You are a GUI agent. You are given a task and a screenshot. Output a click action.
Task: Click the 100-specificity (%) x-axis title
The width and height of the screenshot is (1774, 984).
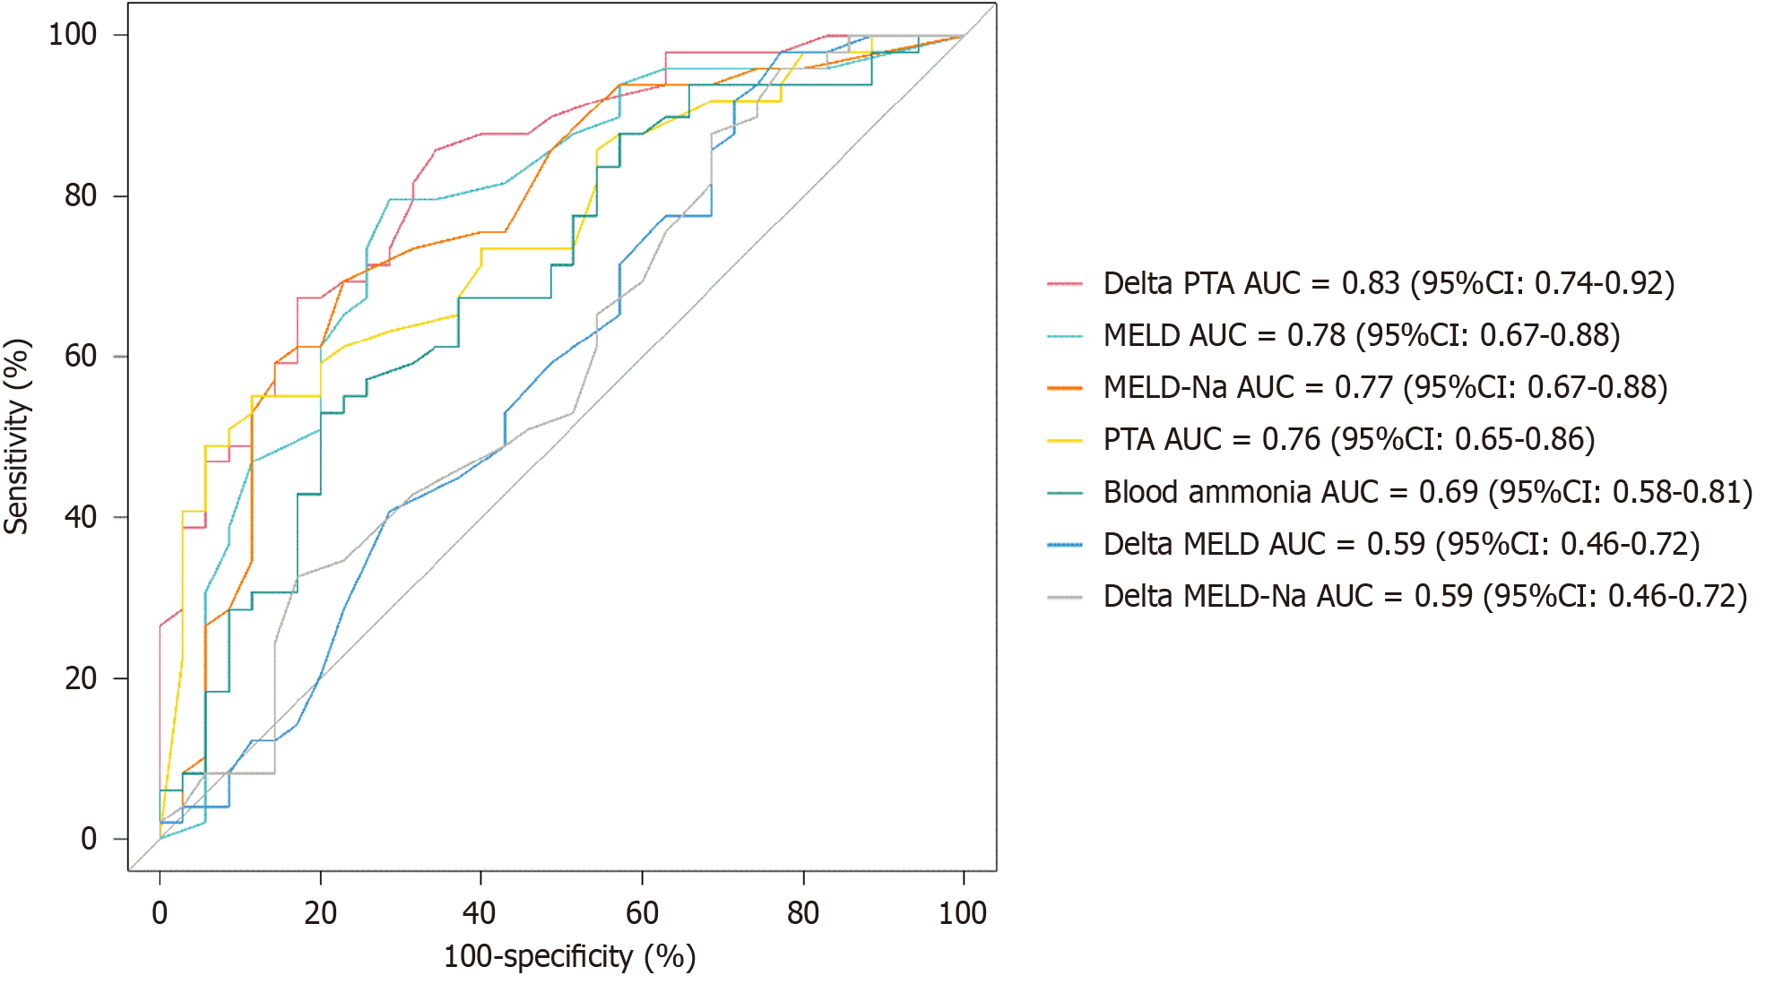point(569,957)
